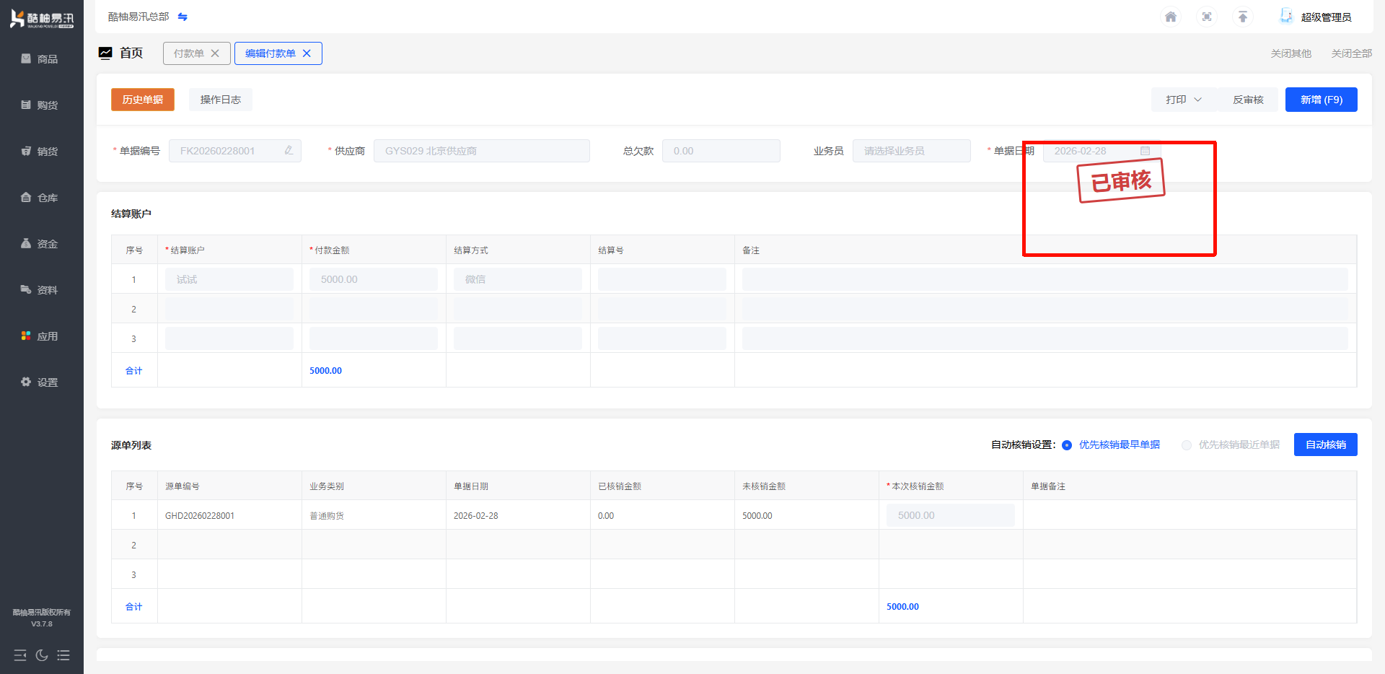Open the 业务员 selection dropdown
The image size is (1385, 674).
[x=911, y=151]
